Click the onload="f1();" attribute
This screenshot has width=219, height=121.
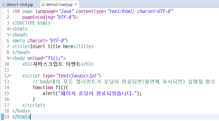pos(45,58)
